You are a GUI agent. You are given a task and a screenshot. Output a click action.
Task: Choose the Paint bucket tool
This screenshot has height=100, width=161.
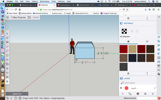coord(7,42)
